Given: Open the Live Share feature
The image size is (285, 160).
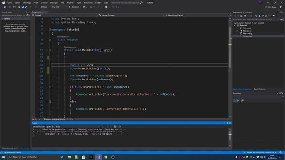Looking at the screenshot, I should [x=270, y=7].
